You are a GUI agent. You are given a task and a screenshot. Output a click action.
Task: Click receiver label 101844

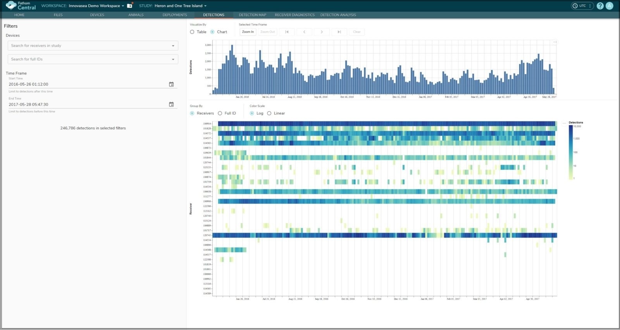207,158
